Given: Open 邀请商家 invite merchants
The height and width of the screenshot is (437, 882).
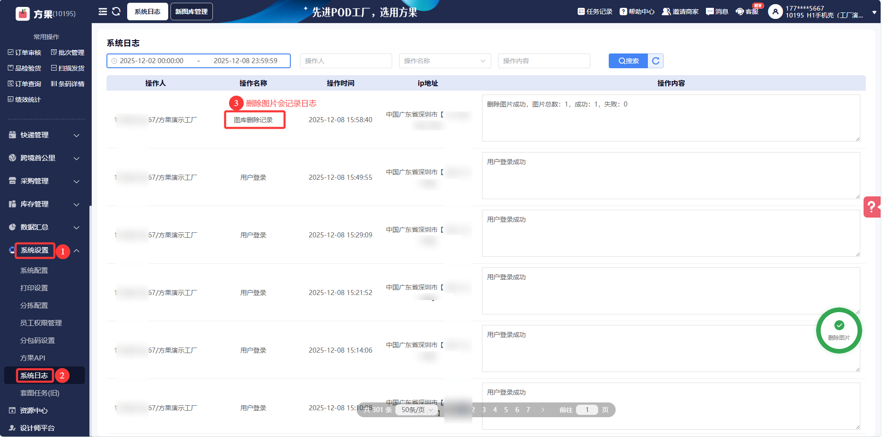Looking at the screenshot, I should [x=680, y=12].
